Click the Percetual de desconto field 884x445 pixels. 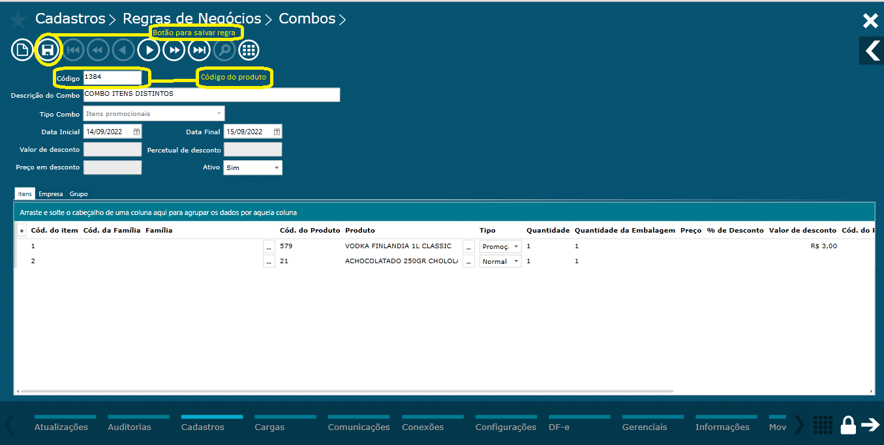point(252,149)
